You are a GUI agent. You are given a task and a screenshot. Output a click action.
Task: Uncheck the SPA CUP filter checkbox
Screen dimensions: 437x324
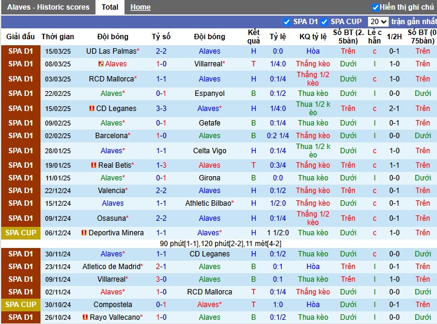tap(324, 22)
